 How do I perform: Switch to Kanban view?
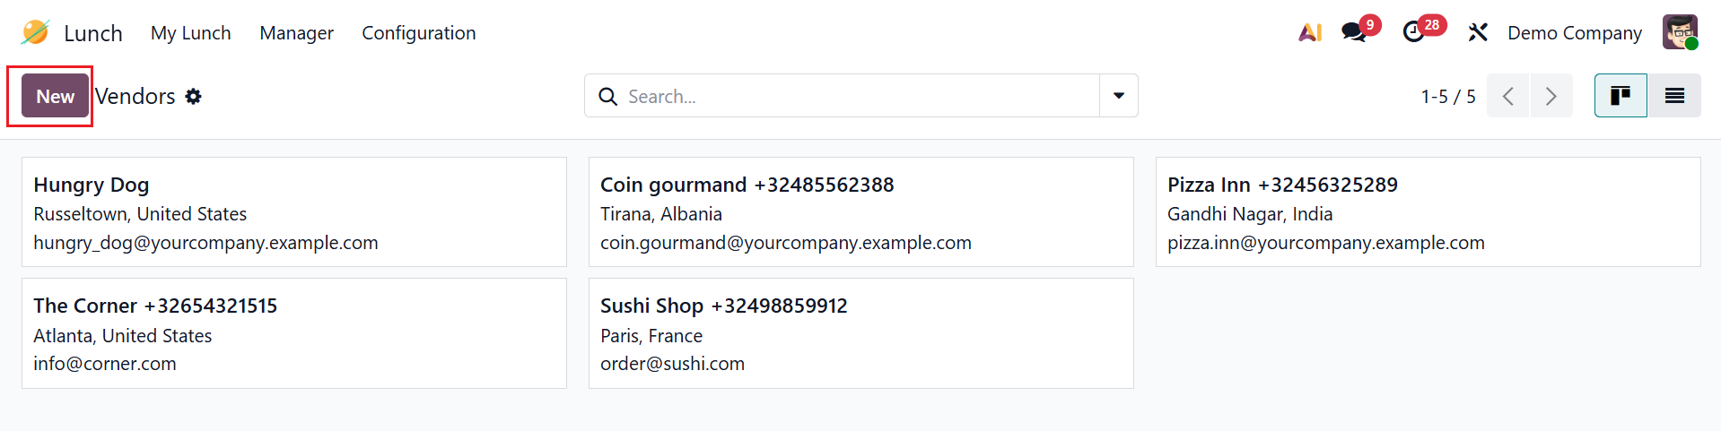(1621, 96)
